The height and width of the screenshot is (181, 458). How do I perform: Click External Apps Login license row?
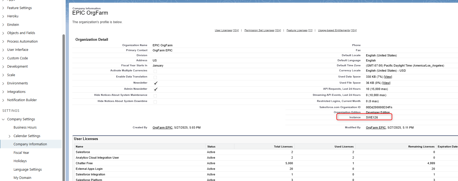266,169
